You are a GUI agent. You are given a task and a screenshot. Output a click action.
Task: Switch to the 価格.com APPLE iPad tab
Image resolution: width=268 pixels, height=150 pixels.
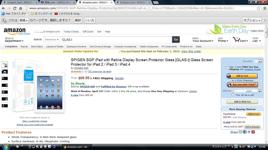58,3
